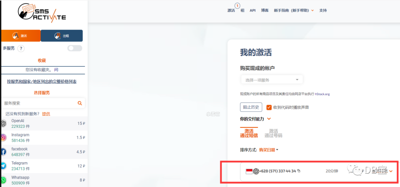Expand the activation row chevron

391,171
